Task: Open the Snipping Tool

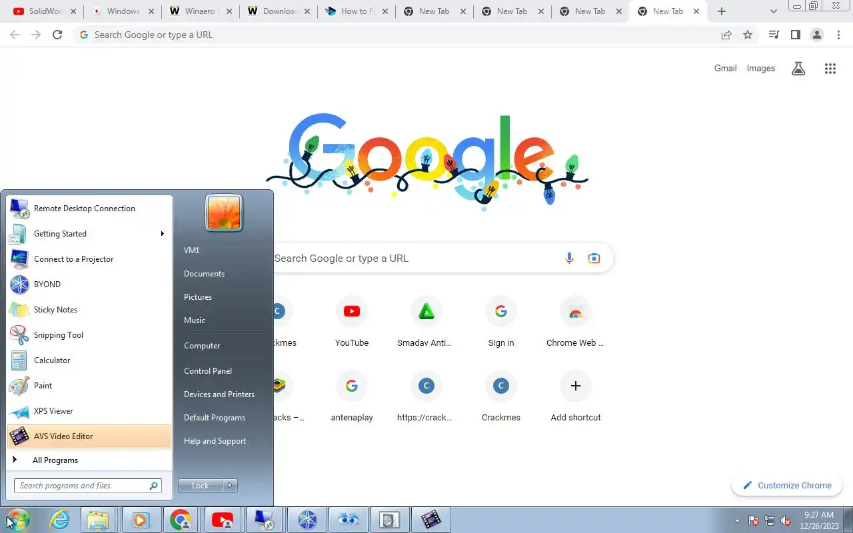Action: coord(89,335)
